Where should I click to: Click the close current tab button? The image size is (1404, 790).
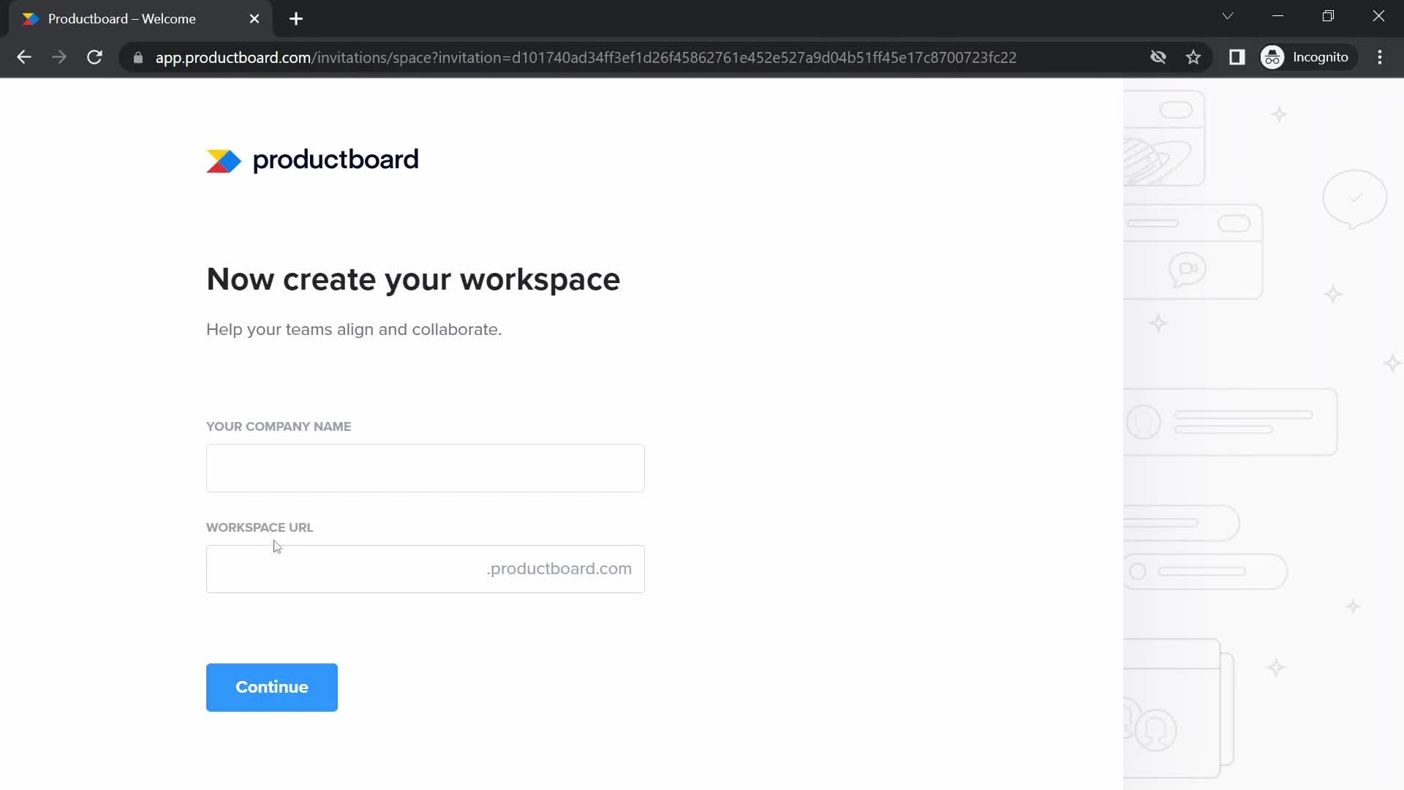(x=254, y=19)
